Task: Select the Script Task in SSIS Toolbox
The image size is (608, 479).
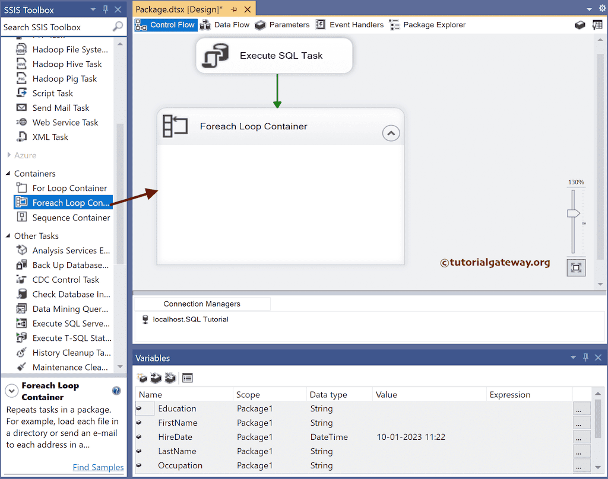Action: click(x=53, y=93)
